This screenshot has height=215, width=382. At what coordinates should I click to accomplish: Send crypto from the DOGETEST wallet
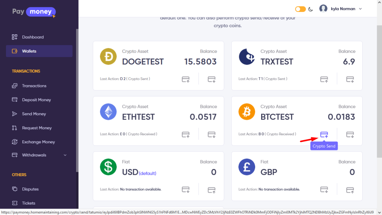[x=186, y=79]
